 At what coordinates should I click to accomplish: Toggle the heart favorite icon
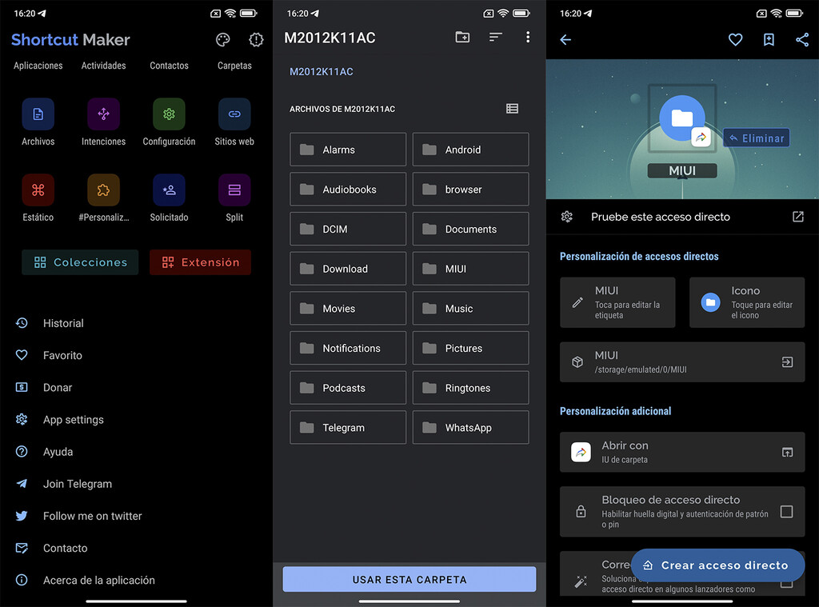pyautogui.click(x=735, y=39)
